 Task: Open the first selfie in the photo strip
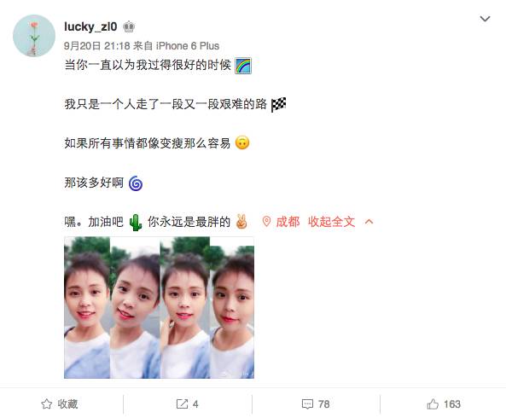point(87,307)
